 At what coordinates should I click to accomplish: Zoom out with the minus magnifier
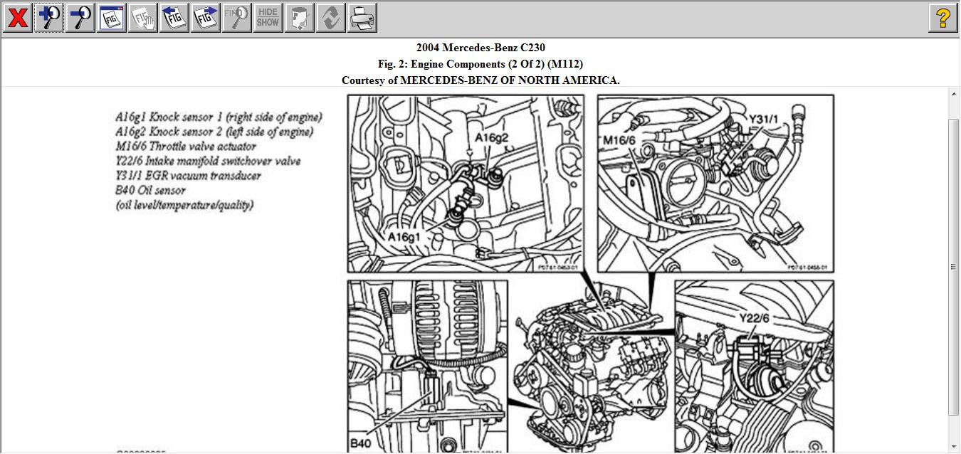(x=80, y=18)
